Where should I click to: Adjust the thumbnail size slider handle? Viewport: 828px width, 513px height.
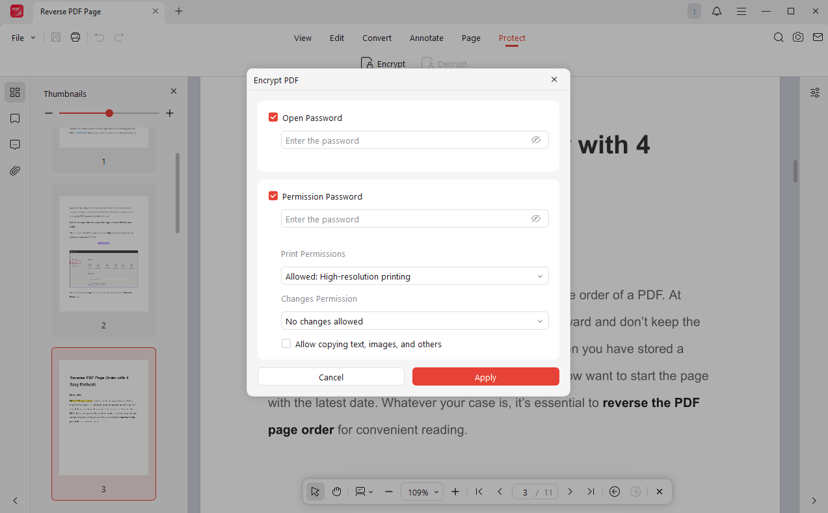click(109, 113)
